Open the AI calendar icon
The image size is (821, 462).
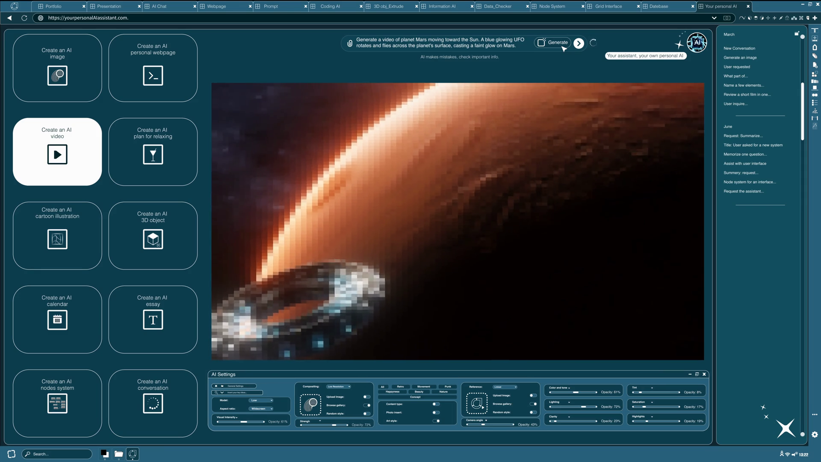(57, 320)
